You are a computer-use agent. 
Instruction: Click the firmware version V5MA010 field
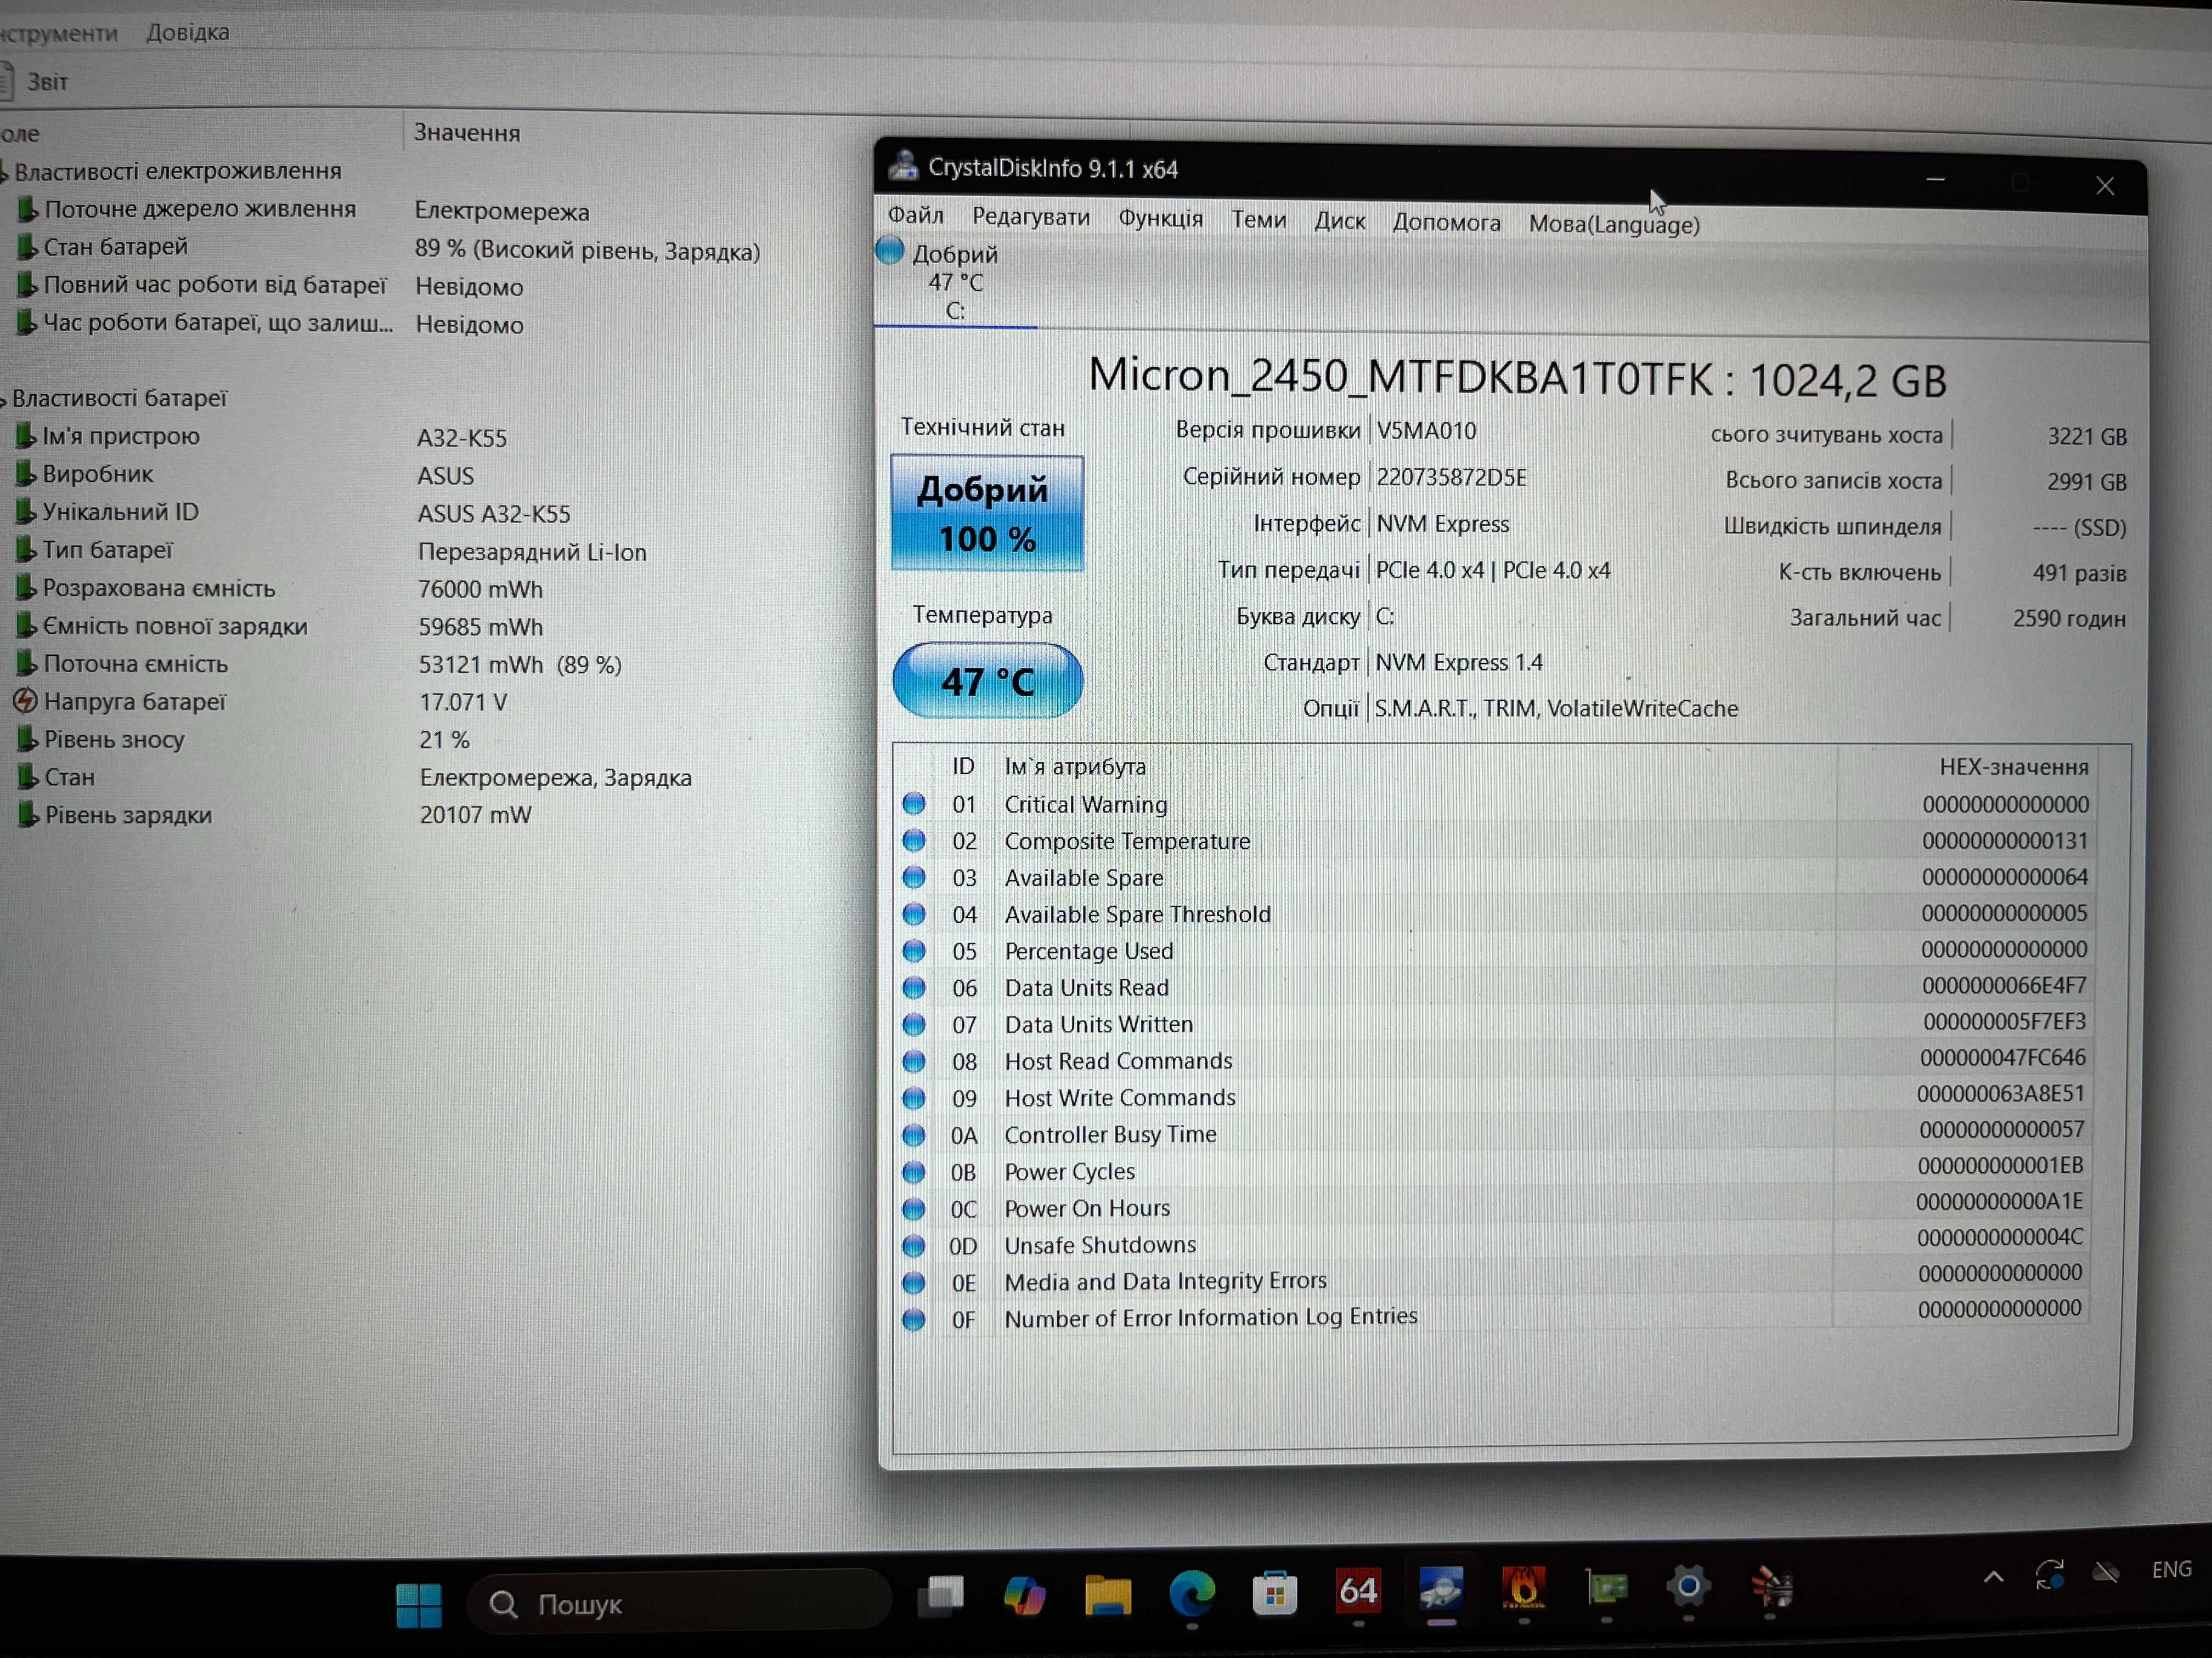(1426, 431)
